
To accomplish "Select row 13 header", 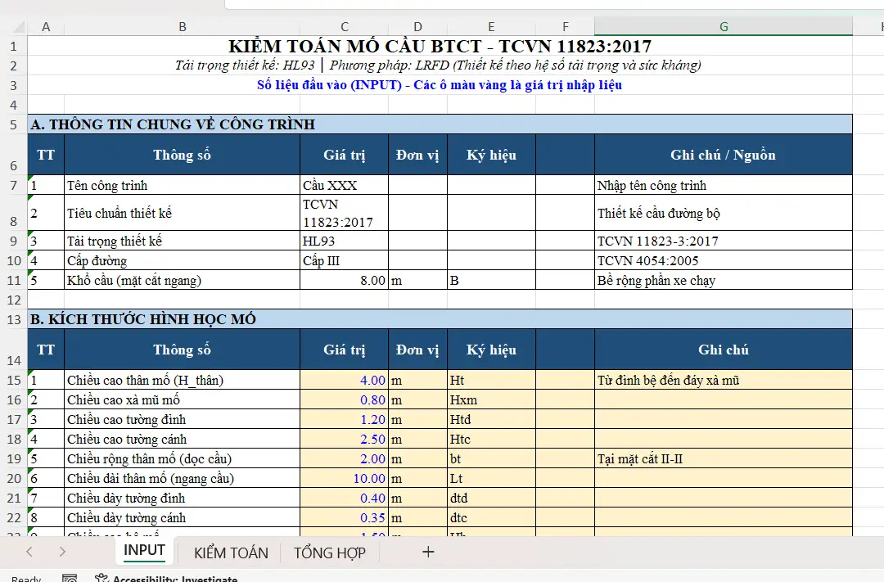I will click(x=13, y=319).
